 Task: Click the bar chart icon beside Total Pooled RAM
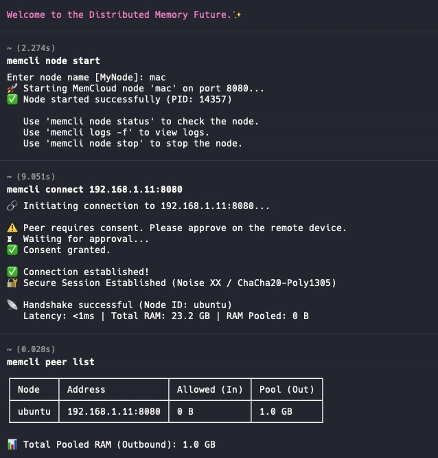12,445
